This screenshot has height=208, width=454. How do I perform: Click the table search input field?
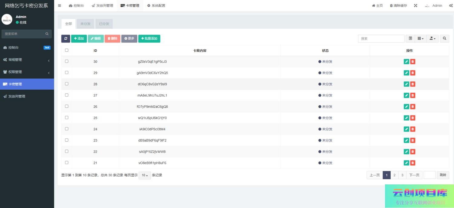[x=381, y=39]
